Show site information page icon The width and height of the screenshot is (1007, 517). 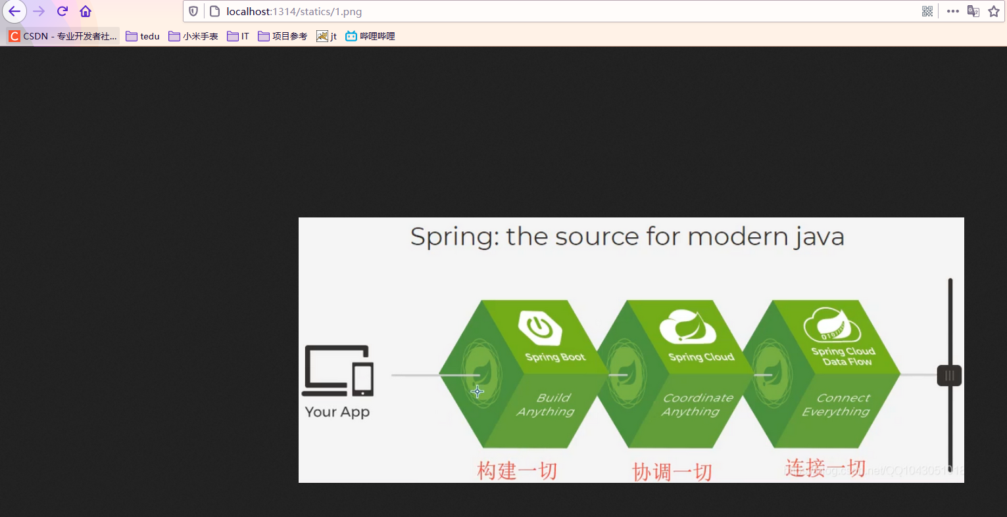[214, 11]
